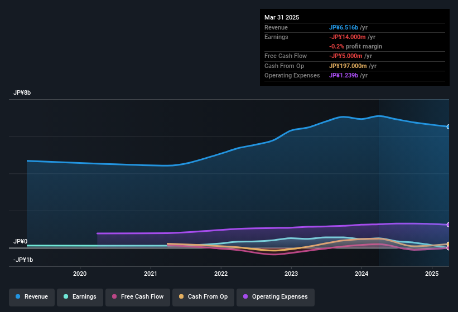Click the Cash From Op endpoint marker
Viewport: 458px width, 312px height.
pos(449,245)
